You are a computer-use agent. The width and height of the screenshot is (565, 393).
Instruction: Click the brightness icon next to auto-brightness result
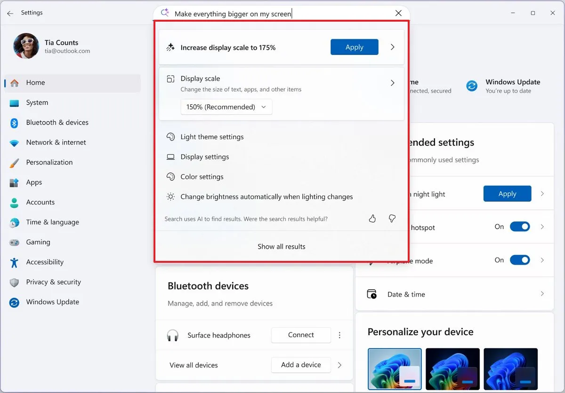(170, 196)
